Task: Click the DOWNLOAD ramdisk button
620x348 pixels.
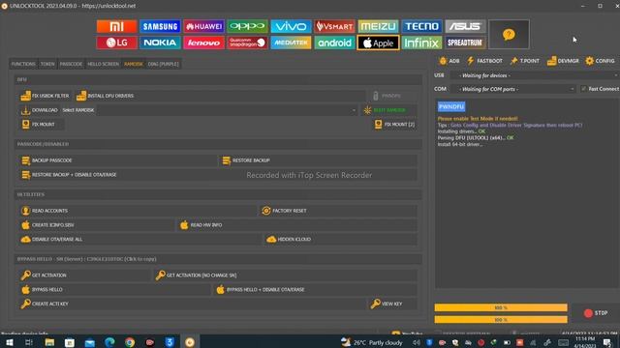Action: (39, 110)
